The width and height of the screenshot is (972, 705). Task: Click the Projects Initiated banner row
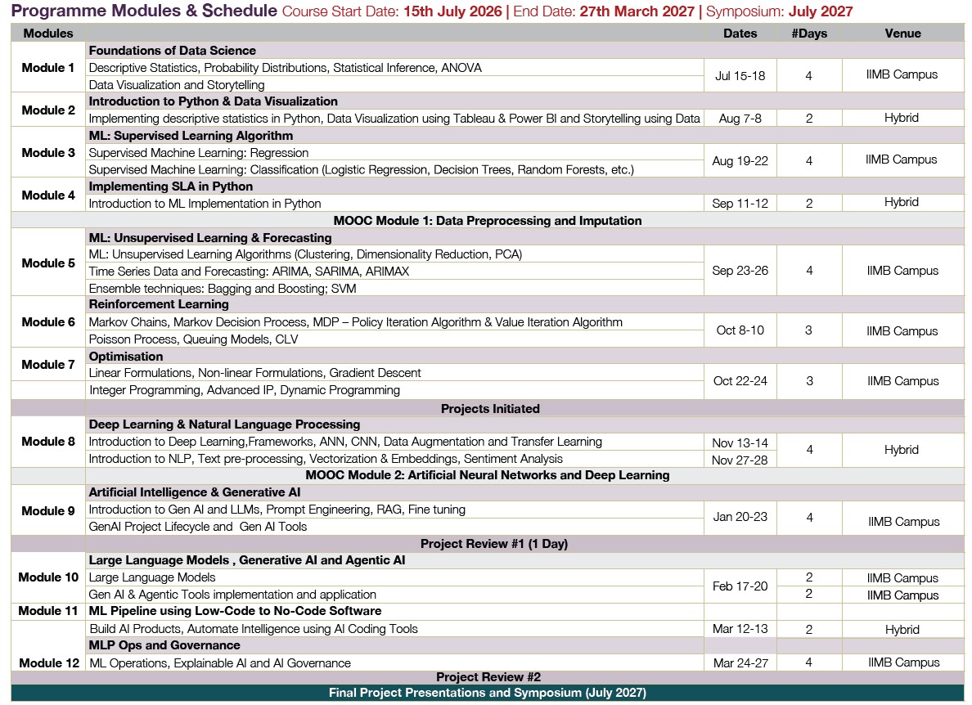tap(489, 408)
